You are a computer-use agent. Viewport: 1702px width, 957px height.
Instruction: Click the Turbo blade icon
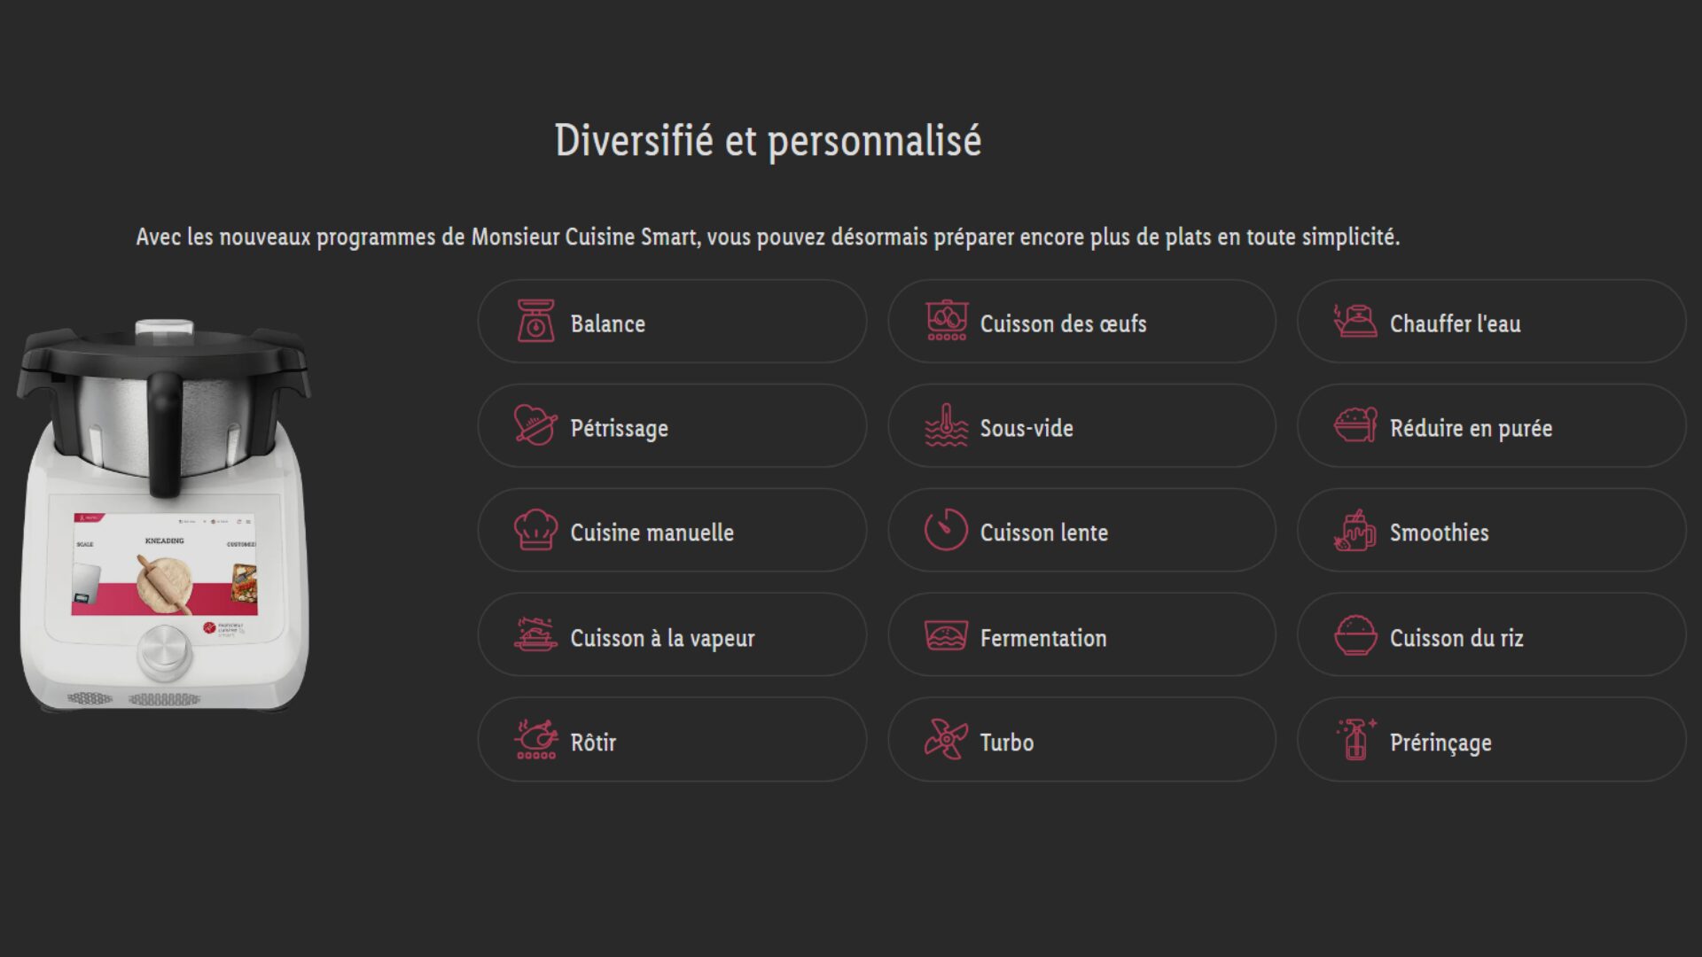(946, 740)
